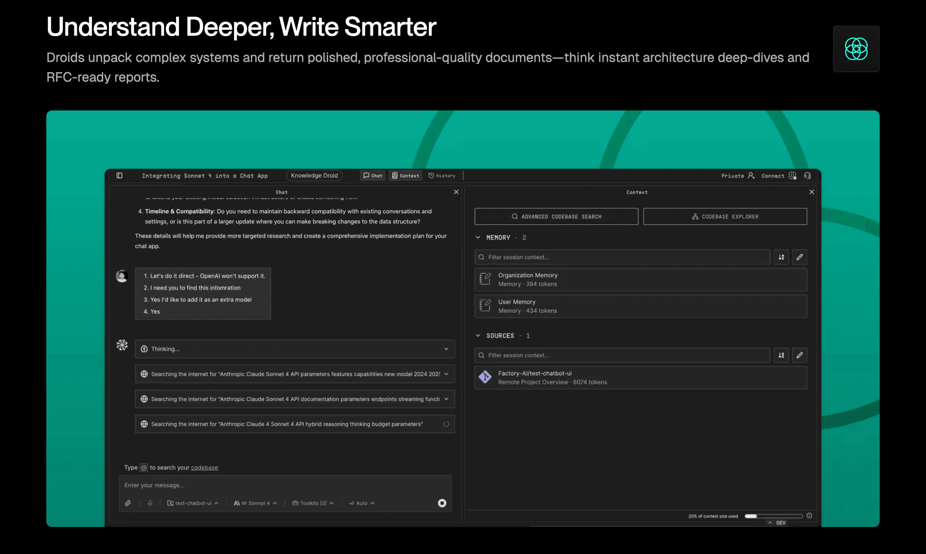Viewport: 926px width, 554px height.
Task: Open the test-chatbot-ui repository dropdown
Action: click(x=193, y=503)
